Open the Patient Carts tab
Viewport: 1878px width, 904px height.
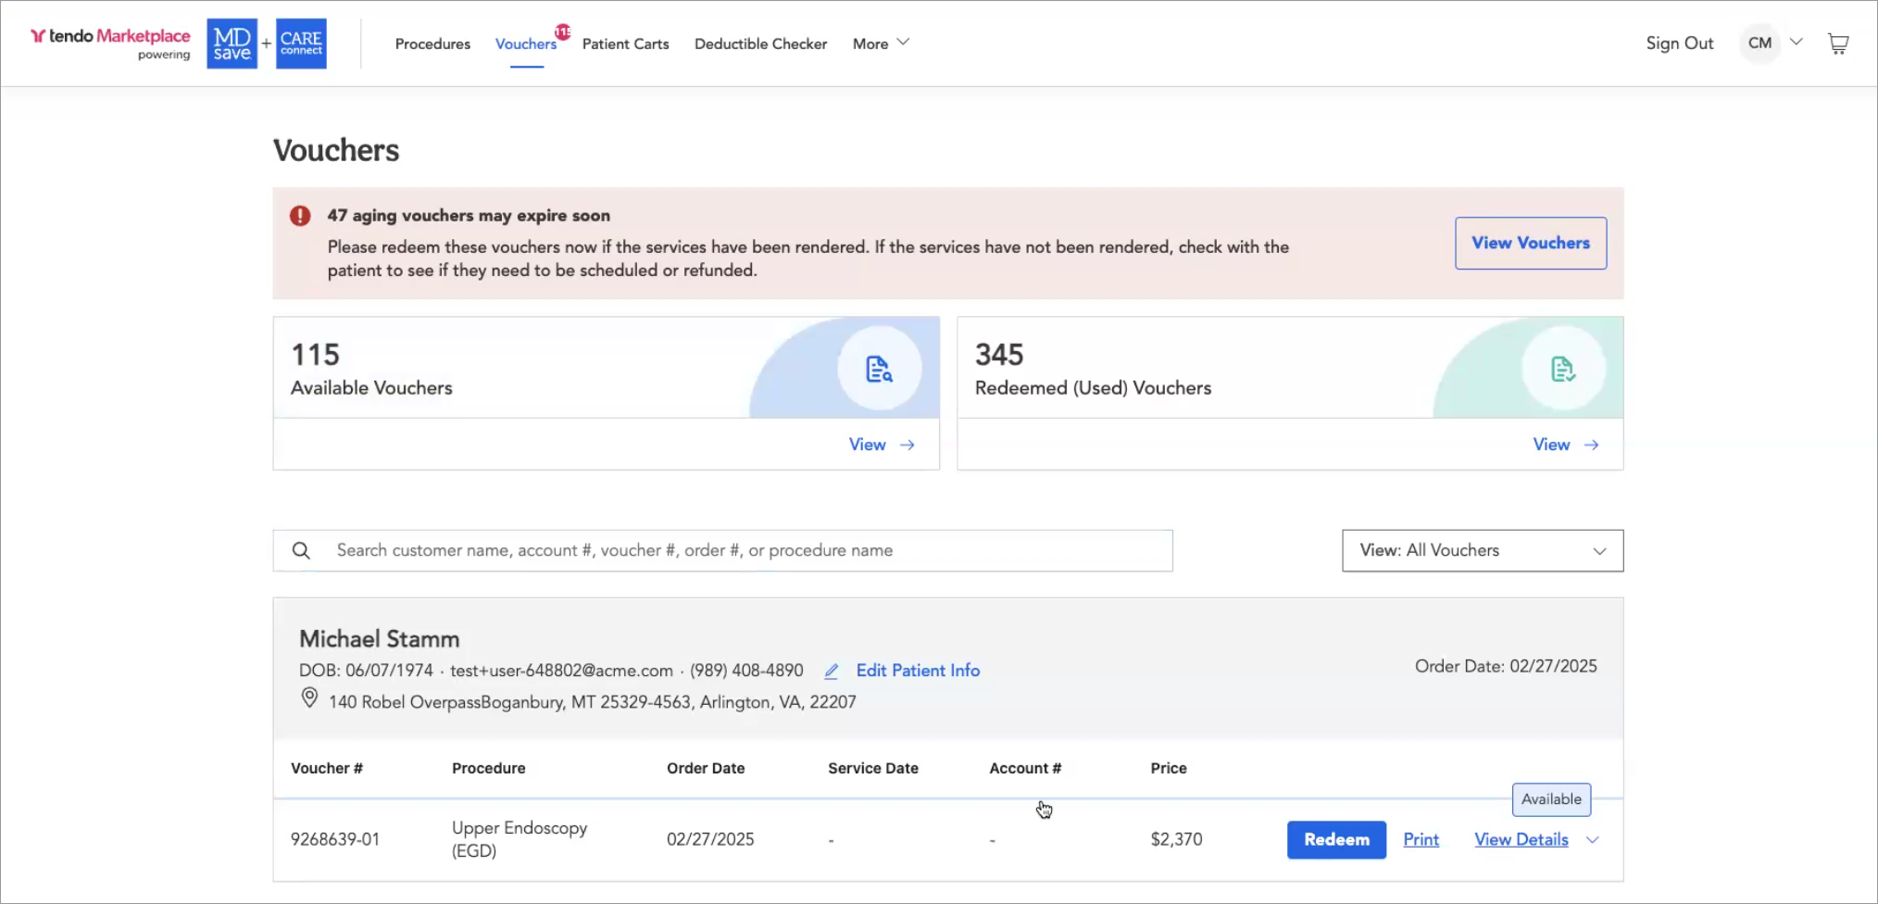[625, 44]
